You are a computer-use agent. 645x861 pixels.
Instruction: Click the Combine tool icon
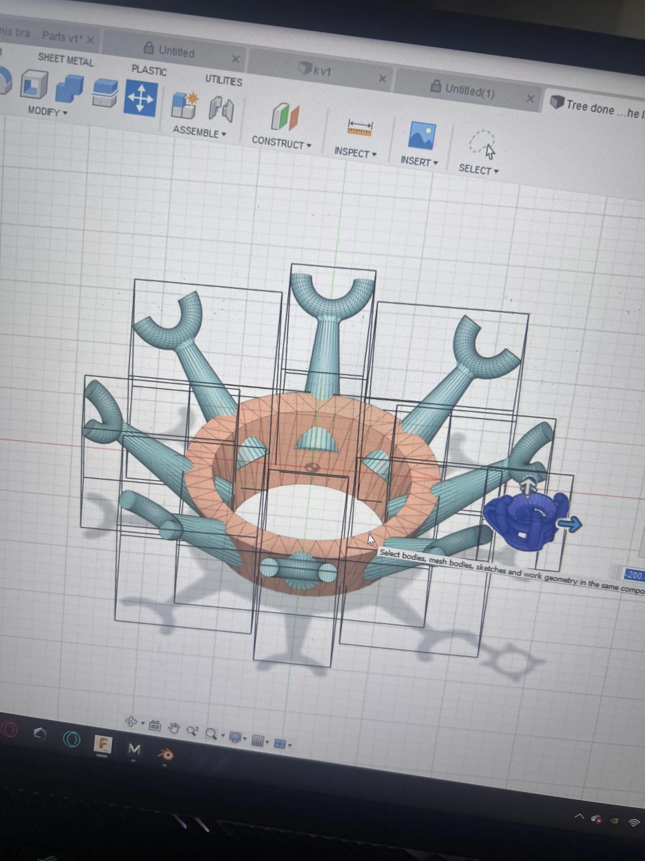click(70, 89)
